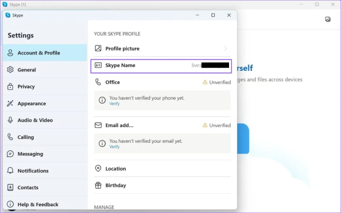Viewport: 341px width, 213px height.
Task: Go to Privacy settings
Action: coord(45,87)
